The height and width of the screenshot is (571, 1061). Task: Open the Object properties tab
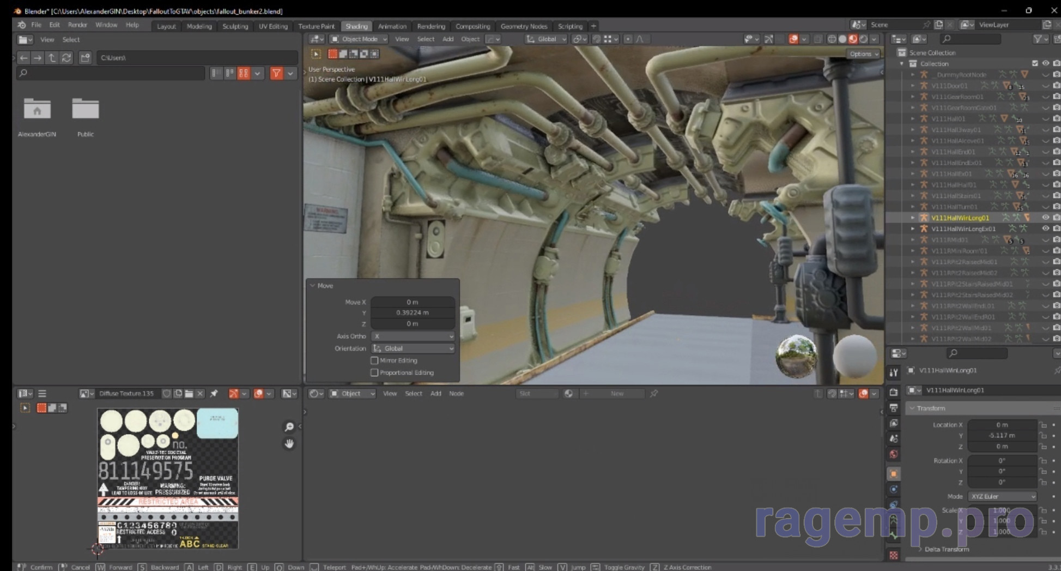(x=894, y=473)
